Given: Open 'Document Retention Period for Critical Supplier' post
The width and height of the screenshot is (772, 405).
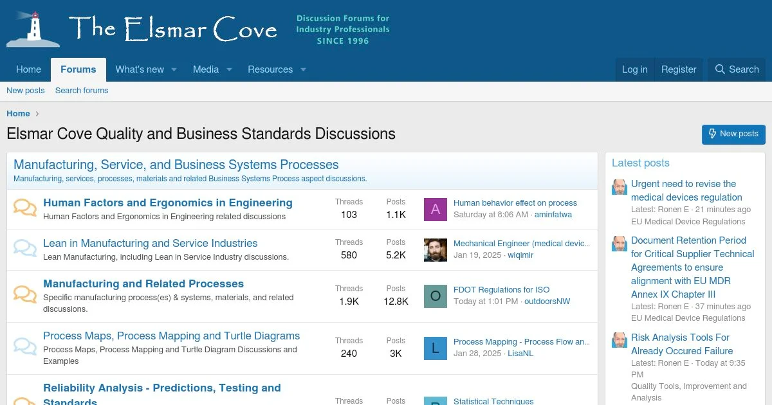Looking at the screenshot, I should [x=692, y=267].
